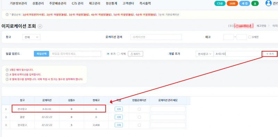This screenshot has width=278, height=137.
Task: Expand the 창고 전체 dropdown
Action: [x=31, y=37]
